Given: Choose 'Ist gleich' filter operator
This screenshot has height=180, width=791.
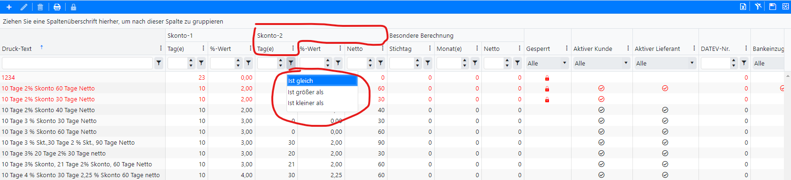Looking at the screenshot, I should pos(322,81).
